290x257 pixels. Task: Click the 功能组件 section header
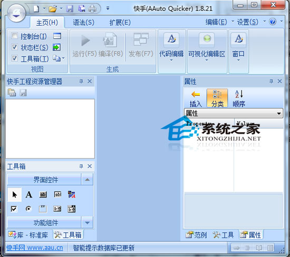click(x=44, y=223)
